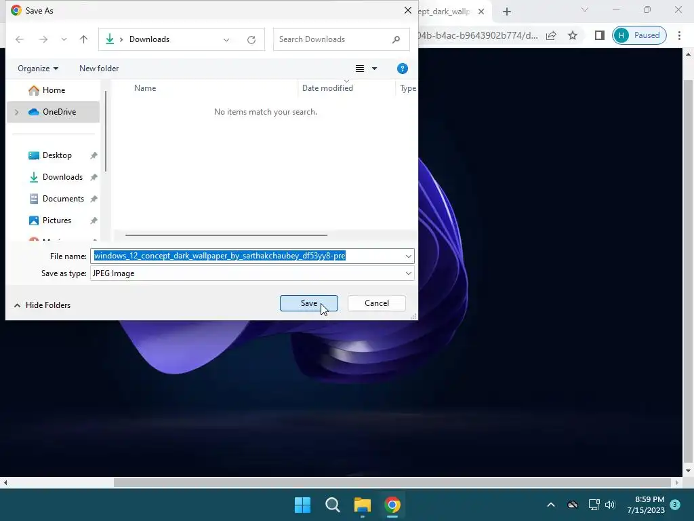Select OneDrive in the navigation pane
Screen dimensions: 694x521
click(53, 112)
